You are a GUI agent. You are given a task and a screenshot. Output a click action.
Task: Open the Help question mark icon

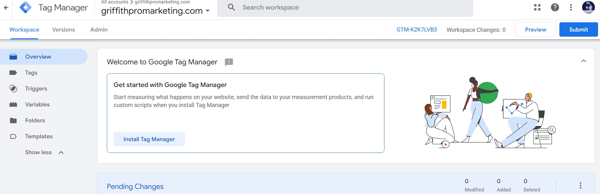coord(555,7)
